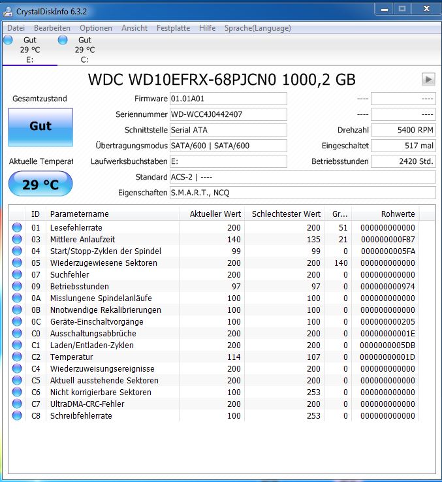
Task: Click raw value 000000000205
Action: pyautogui.click(x=388, y=321)
